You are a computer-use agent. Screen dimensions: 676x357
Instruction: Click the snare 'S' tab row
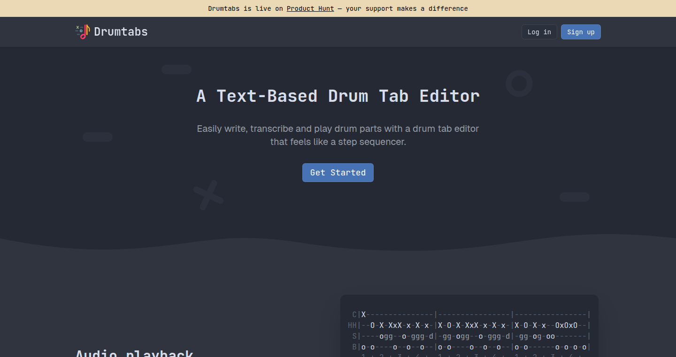471,336
